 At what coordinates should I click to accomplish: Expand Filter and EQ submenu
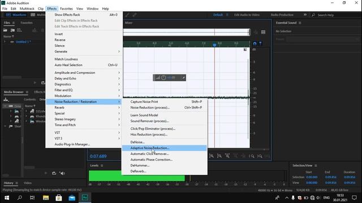84,90
